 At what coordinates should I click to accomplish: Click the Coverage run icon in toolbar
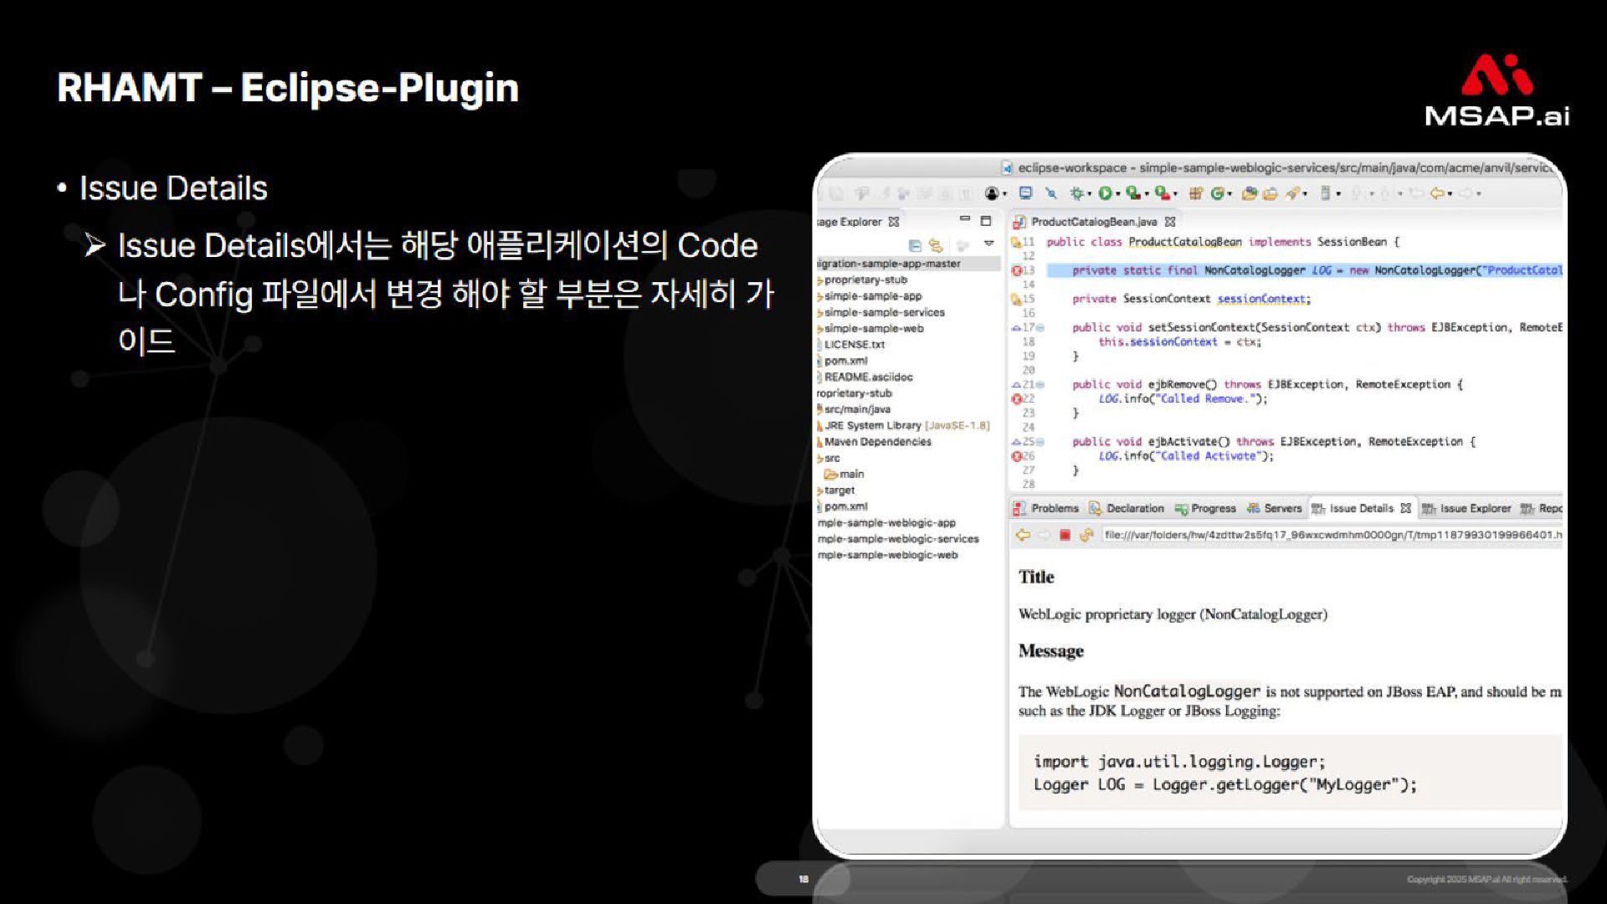point(1132,193)
